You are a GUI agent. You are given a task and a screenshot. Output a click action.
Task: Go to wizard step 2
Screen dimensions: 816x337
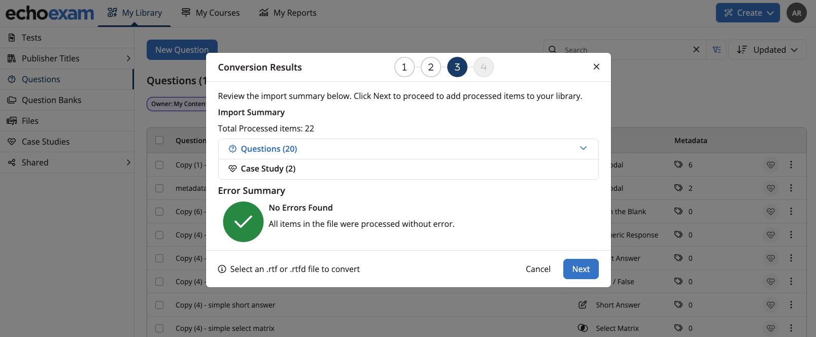pos(431,67)
